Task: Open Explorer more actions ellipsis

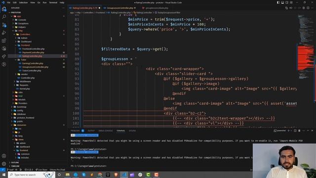Action: click(63, 8)
